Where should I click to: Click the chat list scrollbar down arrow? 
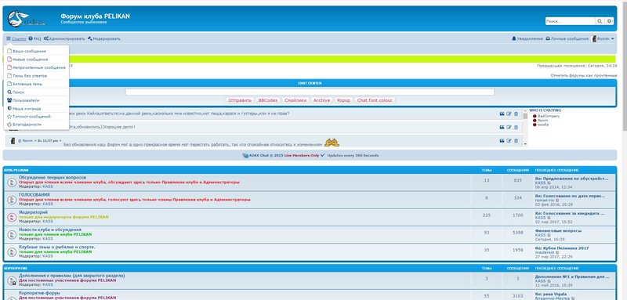pyautogui.click(x=525, y=144)
